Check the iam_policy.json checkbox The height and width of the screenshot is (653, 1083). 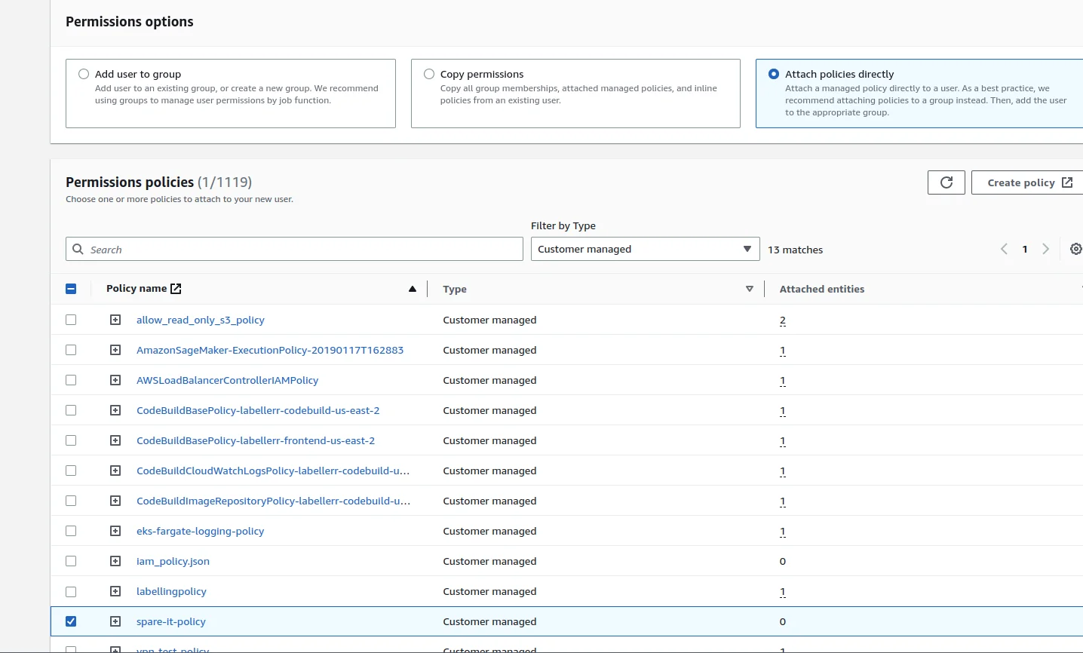point(71,561)
